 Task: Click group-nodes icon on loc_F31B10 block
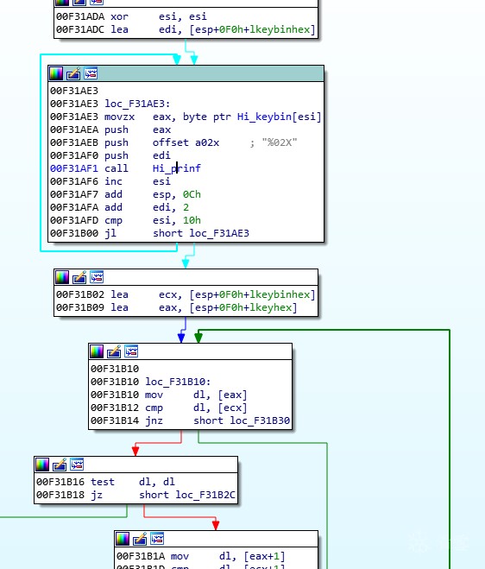[x=131, y=351]
